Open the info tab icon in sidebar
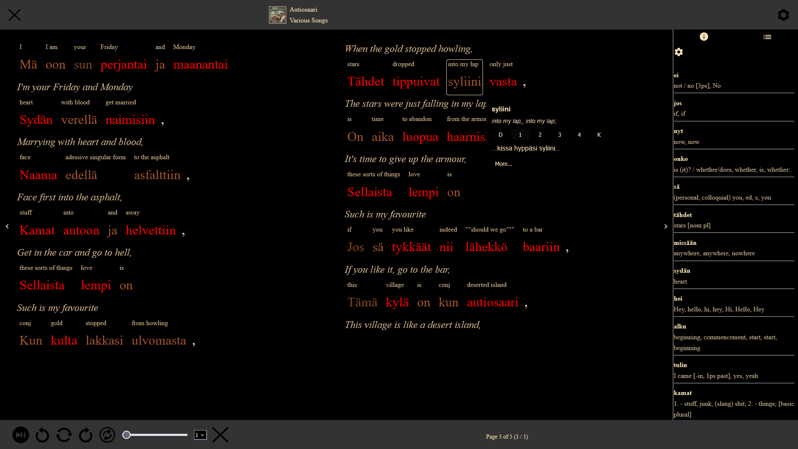The image size is (798, 449). [704, 37]
